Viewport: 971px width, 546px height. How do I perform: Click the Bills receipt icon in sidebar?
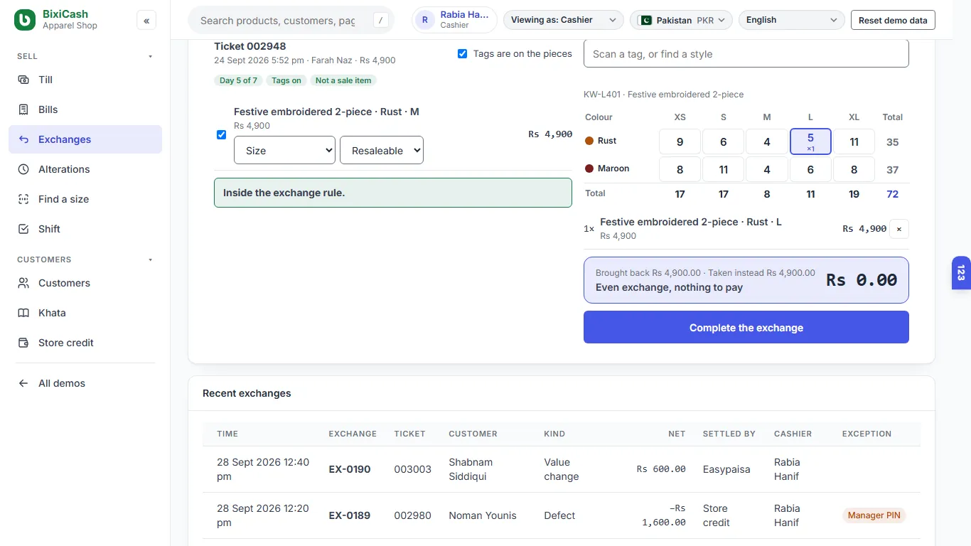pyautogui.click(x=23, y=109)
